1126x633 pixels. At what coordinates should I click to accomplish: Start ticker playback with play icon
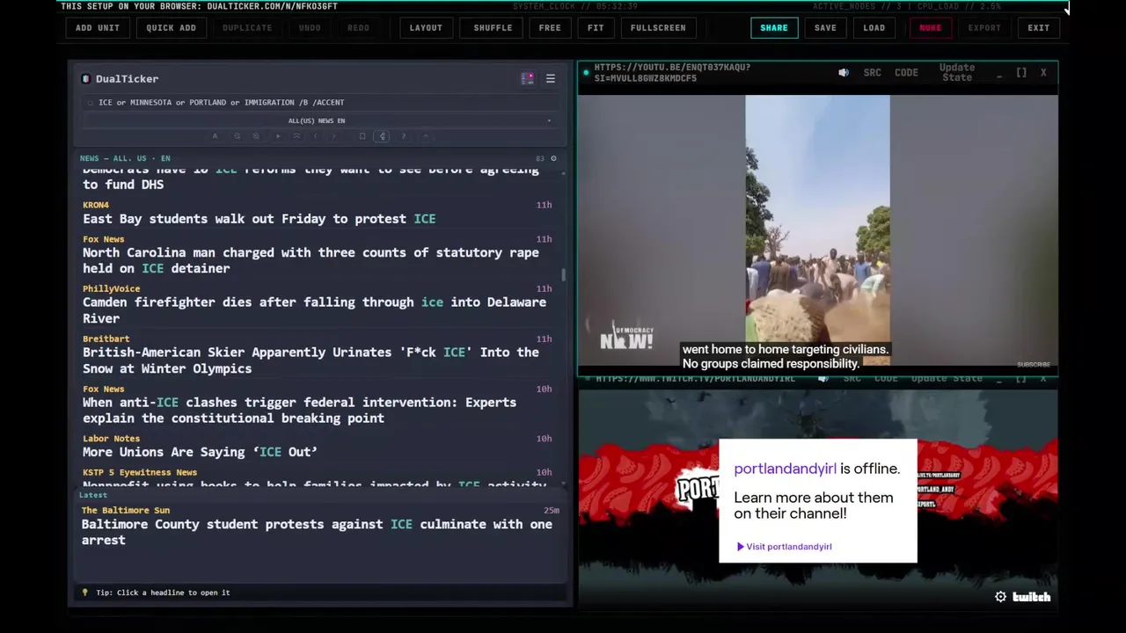(278, 136)
